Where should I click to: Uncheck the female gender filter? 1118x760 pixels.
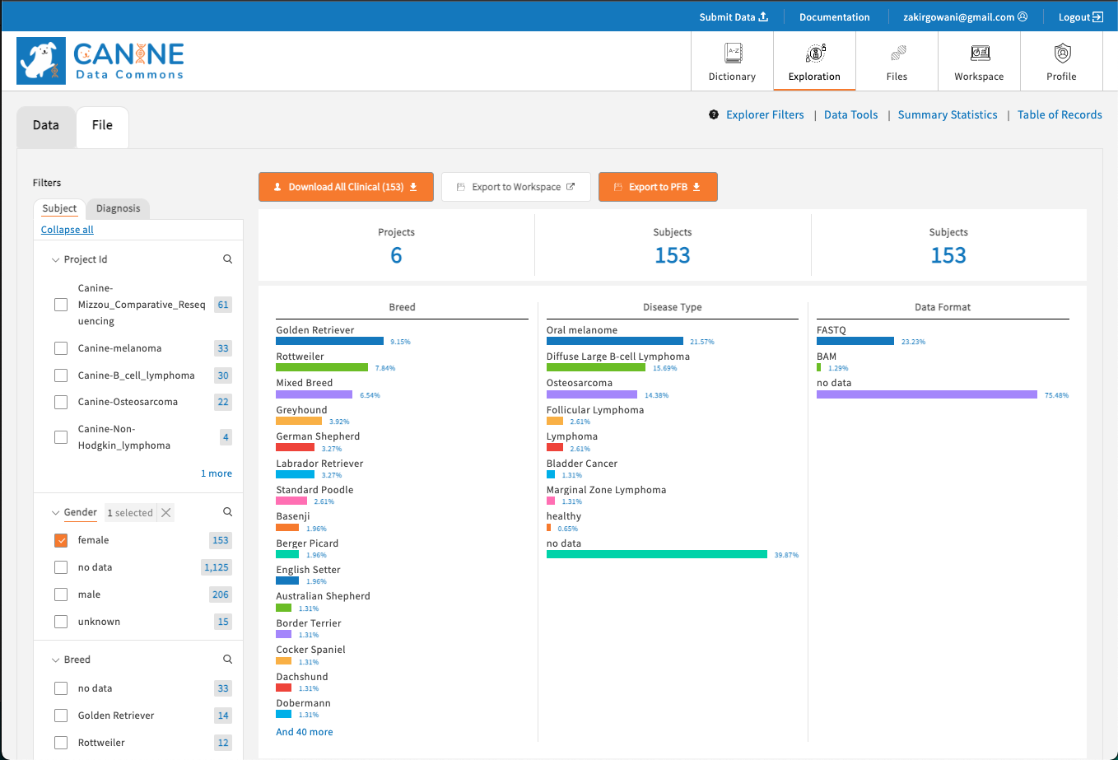(60, 540)
